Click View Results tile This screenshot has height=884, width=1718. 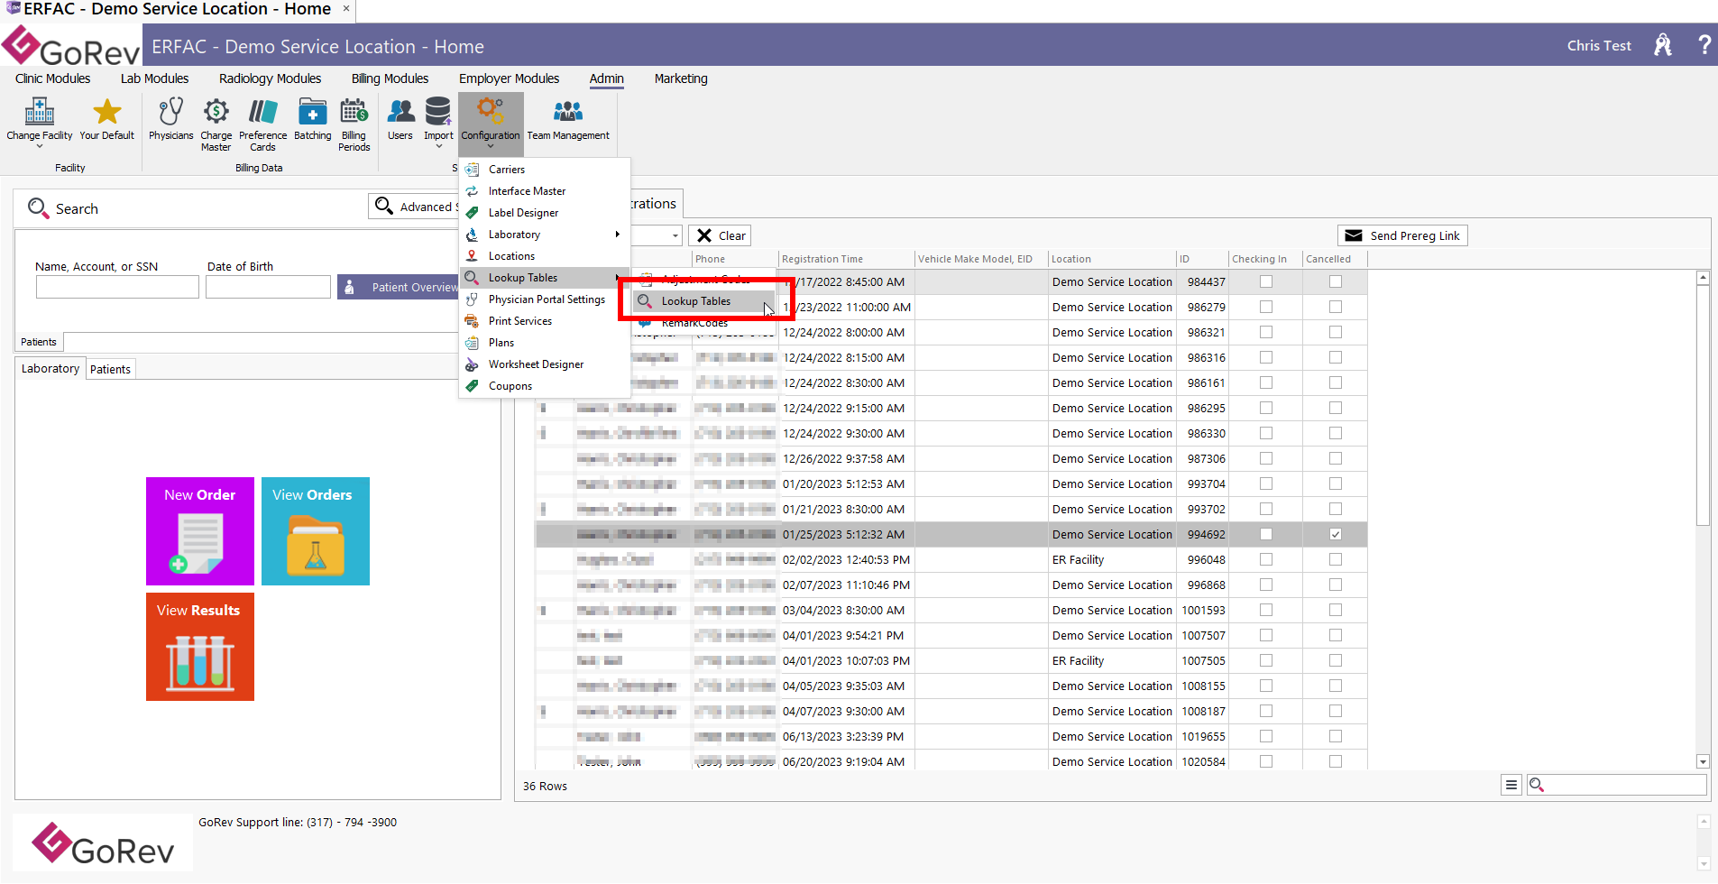(200, 647)
